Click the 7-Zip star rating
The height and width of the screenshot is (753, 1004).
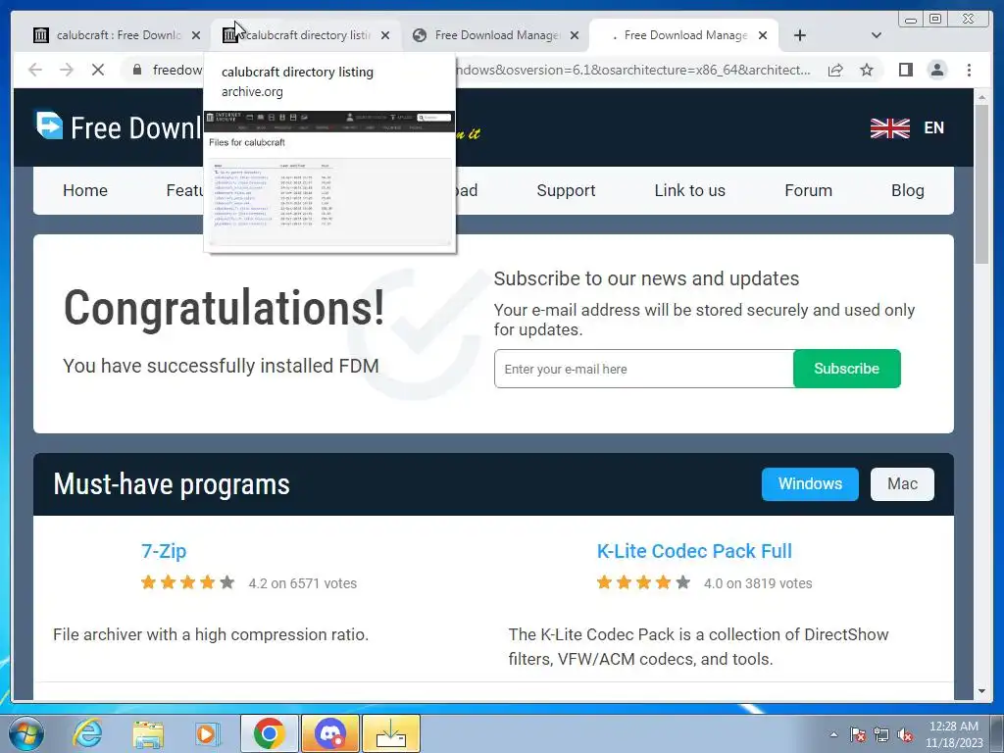(x=187, y=582)
